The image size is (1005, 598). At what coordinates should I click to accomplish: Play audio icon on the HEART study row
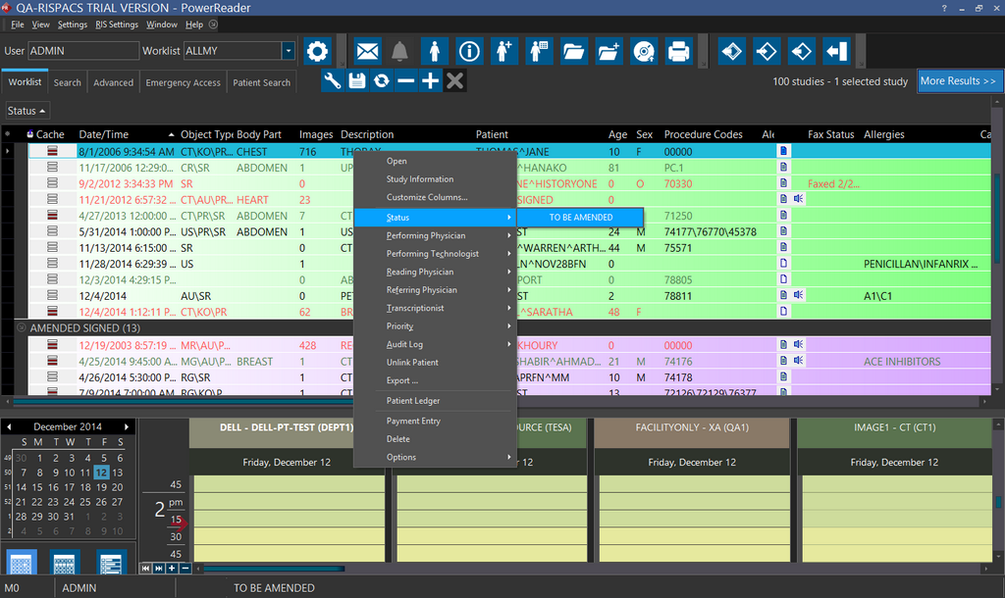click(x=799, y=199)
